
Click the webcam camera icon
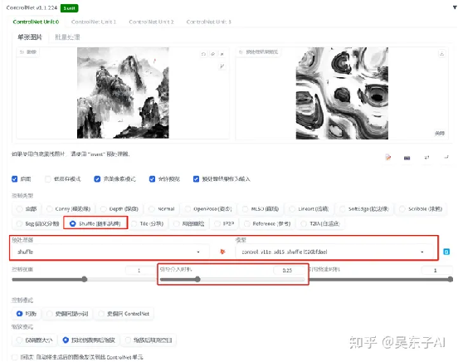coord(407,158)
